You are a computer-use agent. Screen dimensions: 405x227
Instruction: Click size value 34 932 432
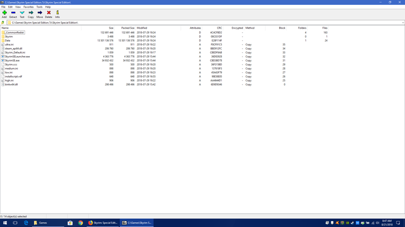107,60
